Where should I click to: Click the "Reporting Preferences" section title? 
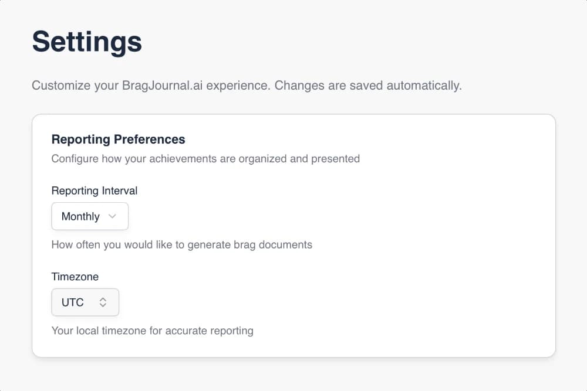119,140
